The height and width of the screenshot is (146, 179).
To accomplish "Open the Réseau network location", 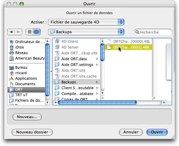I will pos(21,53).
